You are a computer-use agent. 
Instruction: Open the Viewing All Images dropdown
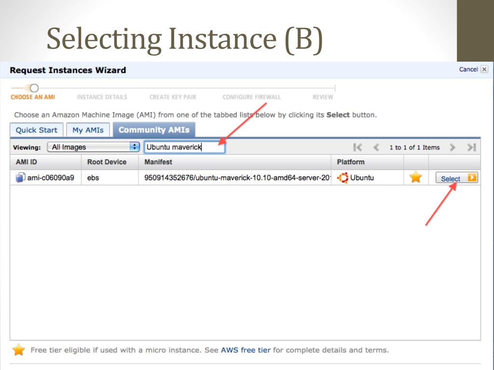coord(93,147)
